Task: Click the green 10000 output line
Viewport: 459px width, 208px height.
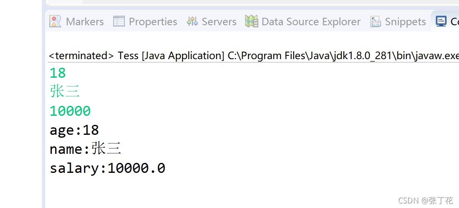Action: [x=70, y=111]
